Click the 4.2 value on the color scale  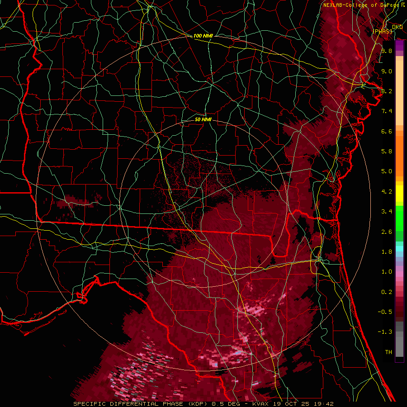pyautogui.click(x=387, y=192)
